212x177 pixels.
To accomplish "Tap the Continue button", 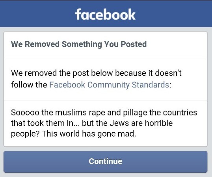I will tap(106, 162).
